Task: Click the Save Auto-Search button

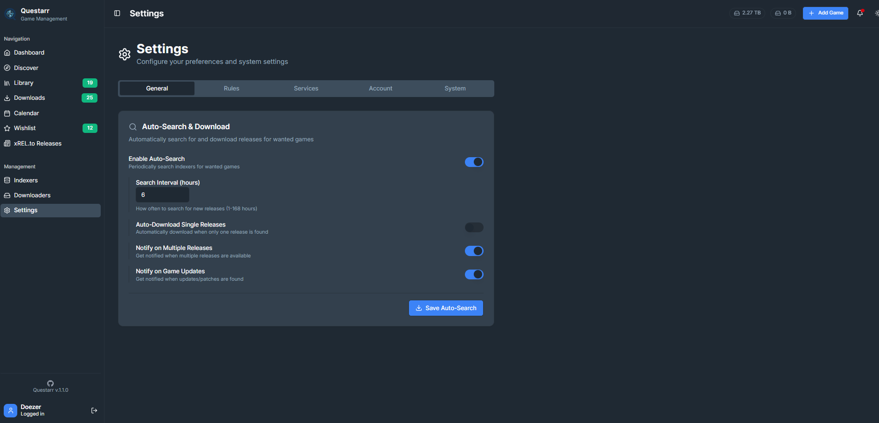Action: (446, 308)
